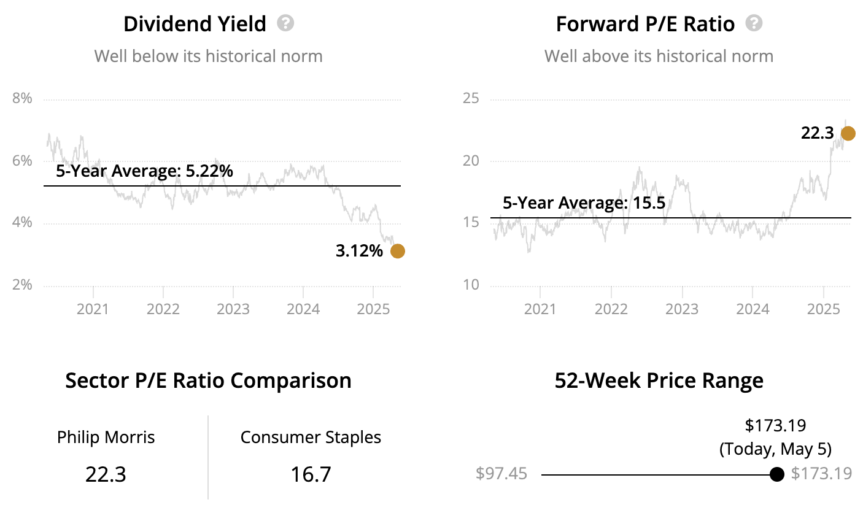This screenshot has width=863, height=513.
Task: Click the 2023 label on Dividend Yield axis
Action: pos(233,309)
